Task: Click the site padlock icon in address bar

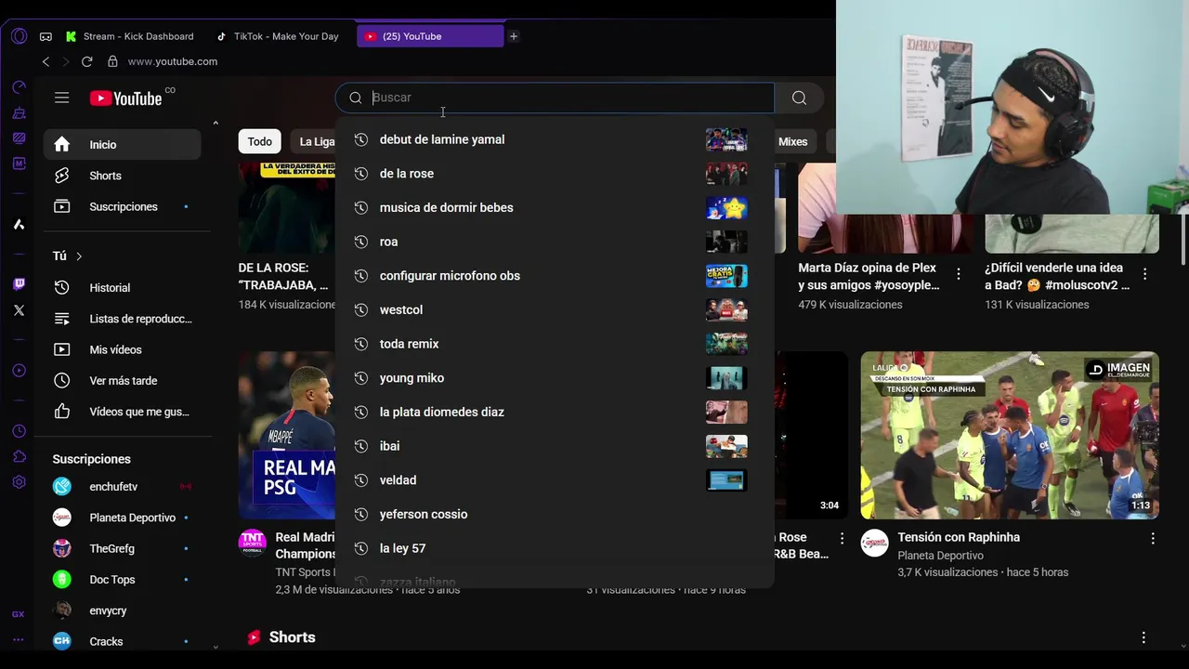Action: (112, 61)
